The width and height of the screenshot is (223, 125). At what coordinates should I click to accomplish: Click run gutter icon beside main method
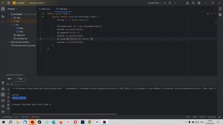(x=43, y=17)
